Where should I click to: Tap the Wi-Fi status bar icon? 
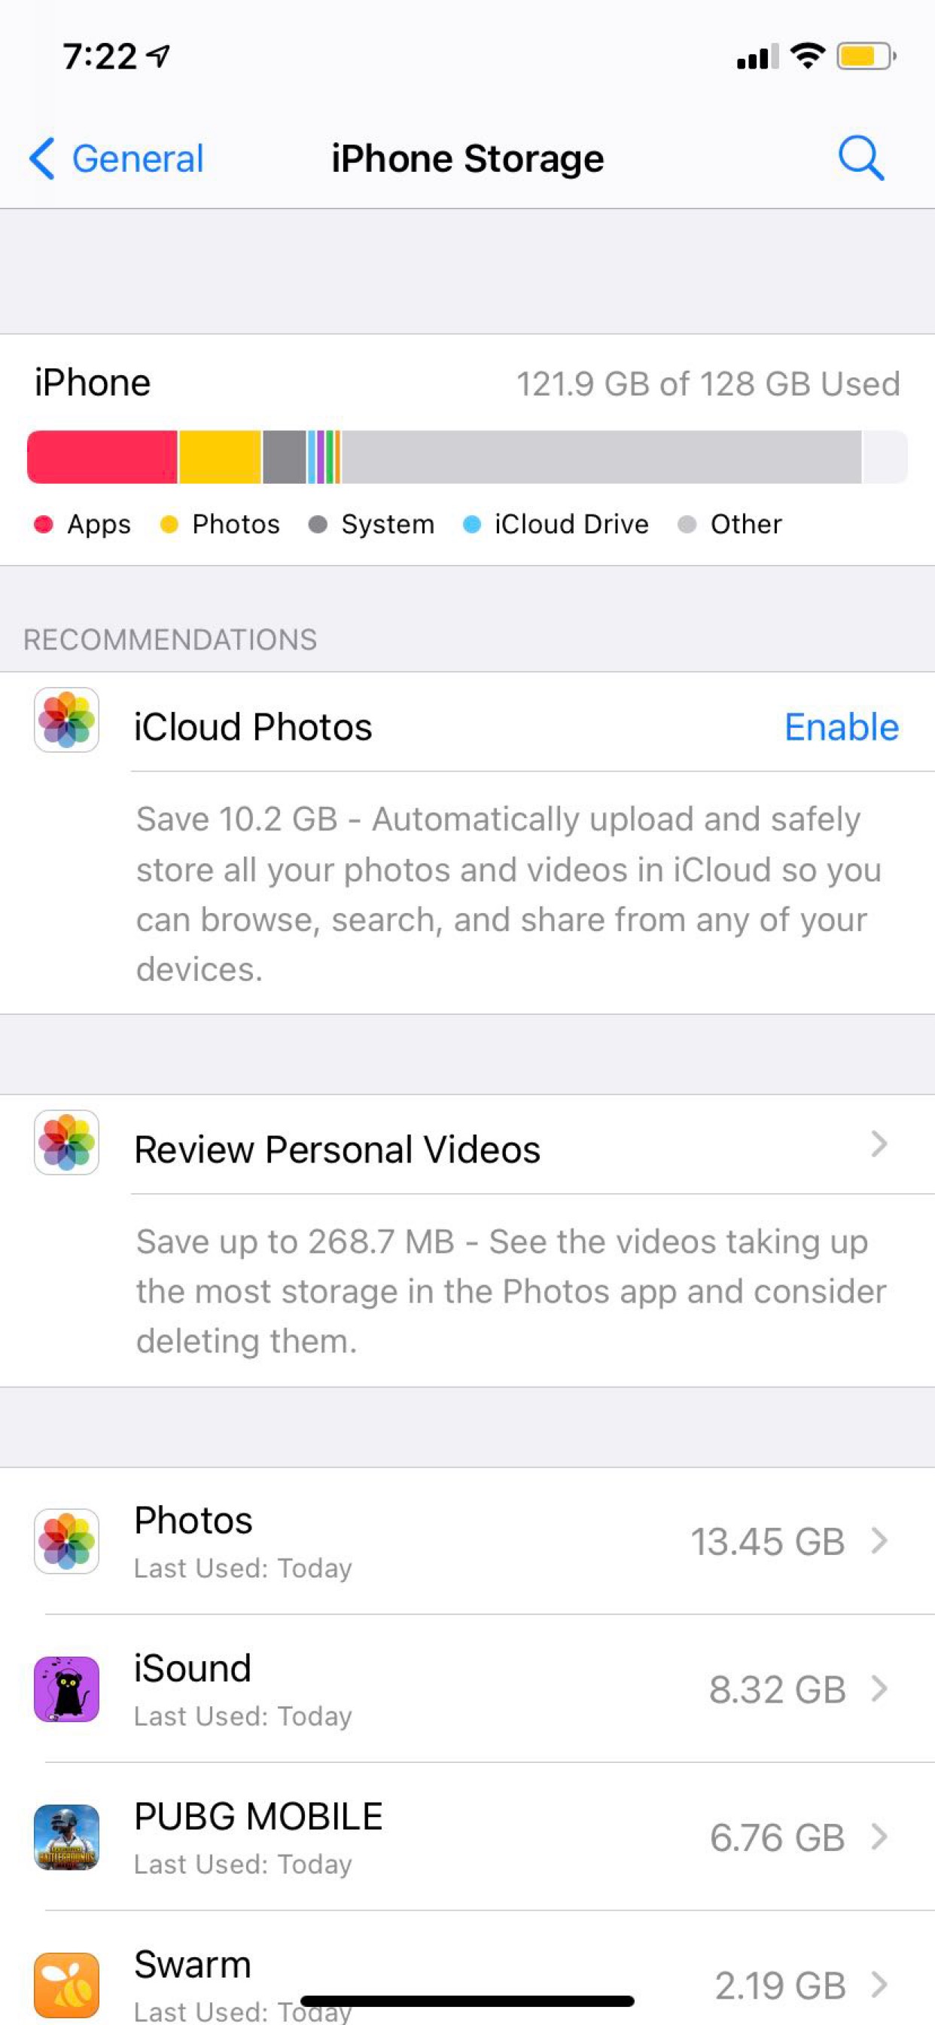pyautogui.click(x=807, y=56)
